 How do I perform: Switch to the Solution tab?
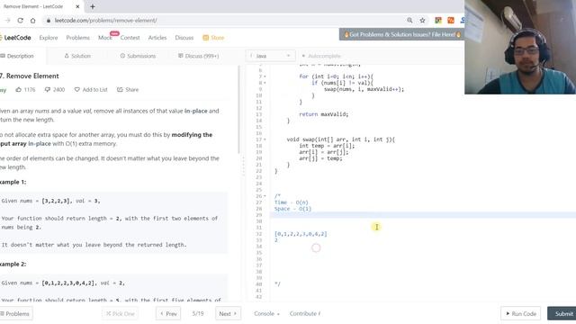coord(77,56)
